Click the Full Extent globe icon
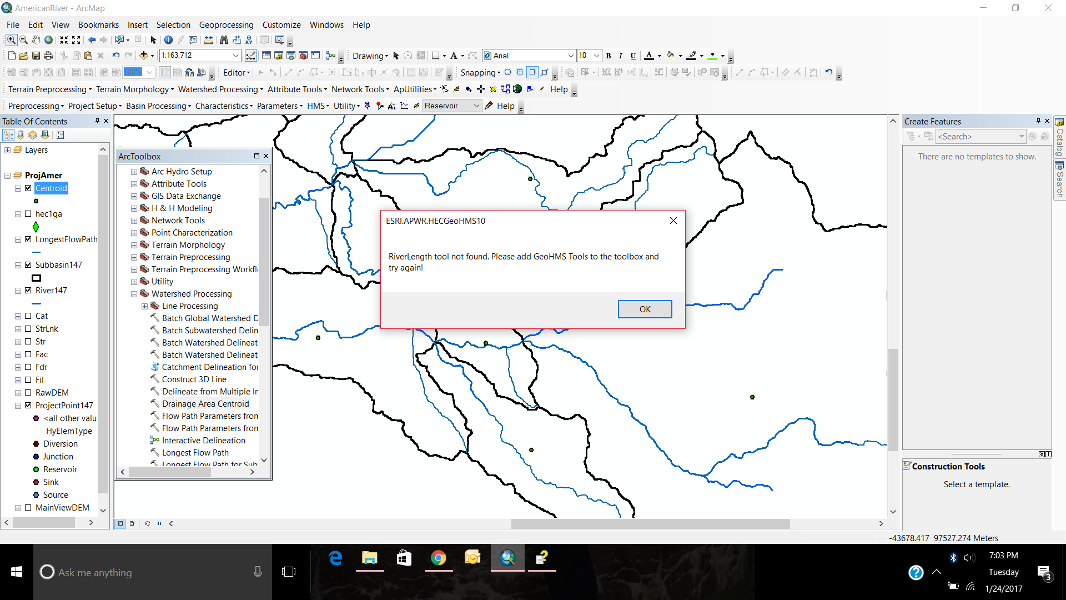This screenshot has width=1066, height=600. pyautogui.click(x=49, y=40)
